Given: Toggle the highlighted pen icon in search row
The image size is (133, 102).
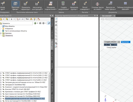Looking at the screenshot, I should click(49, 23).
